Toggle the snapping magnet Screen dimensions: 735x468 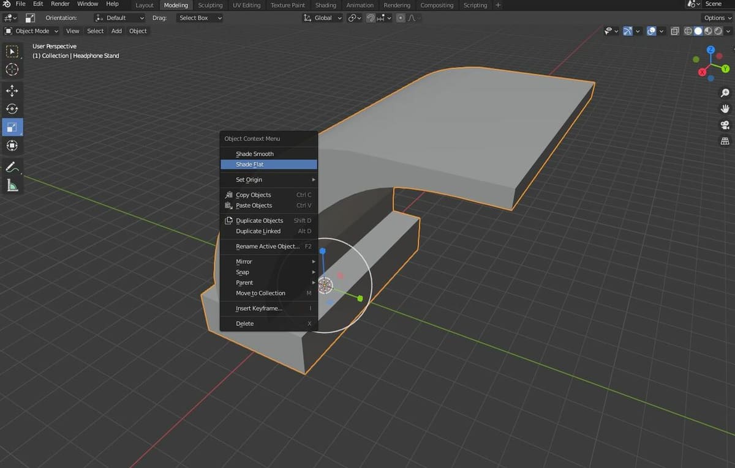point(371,18)
